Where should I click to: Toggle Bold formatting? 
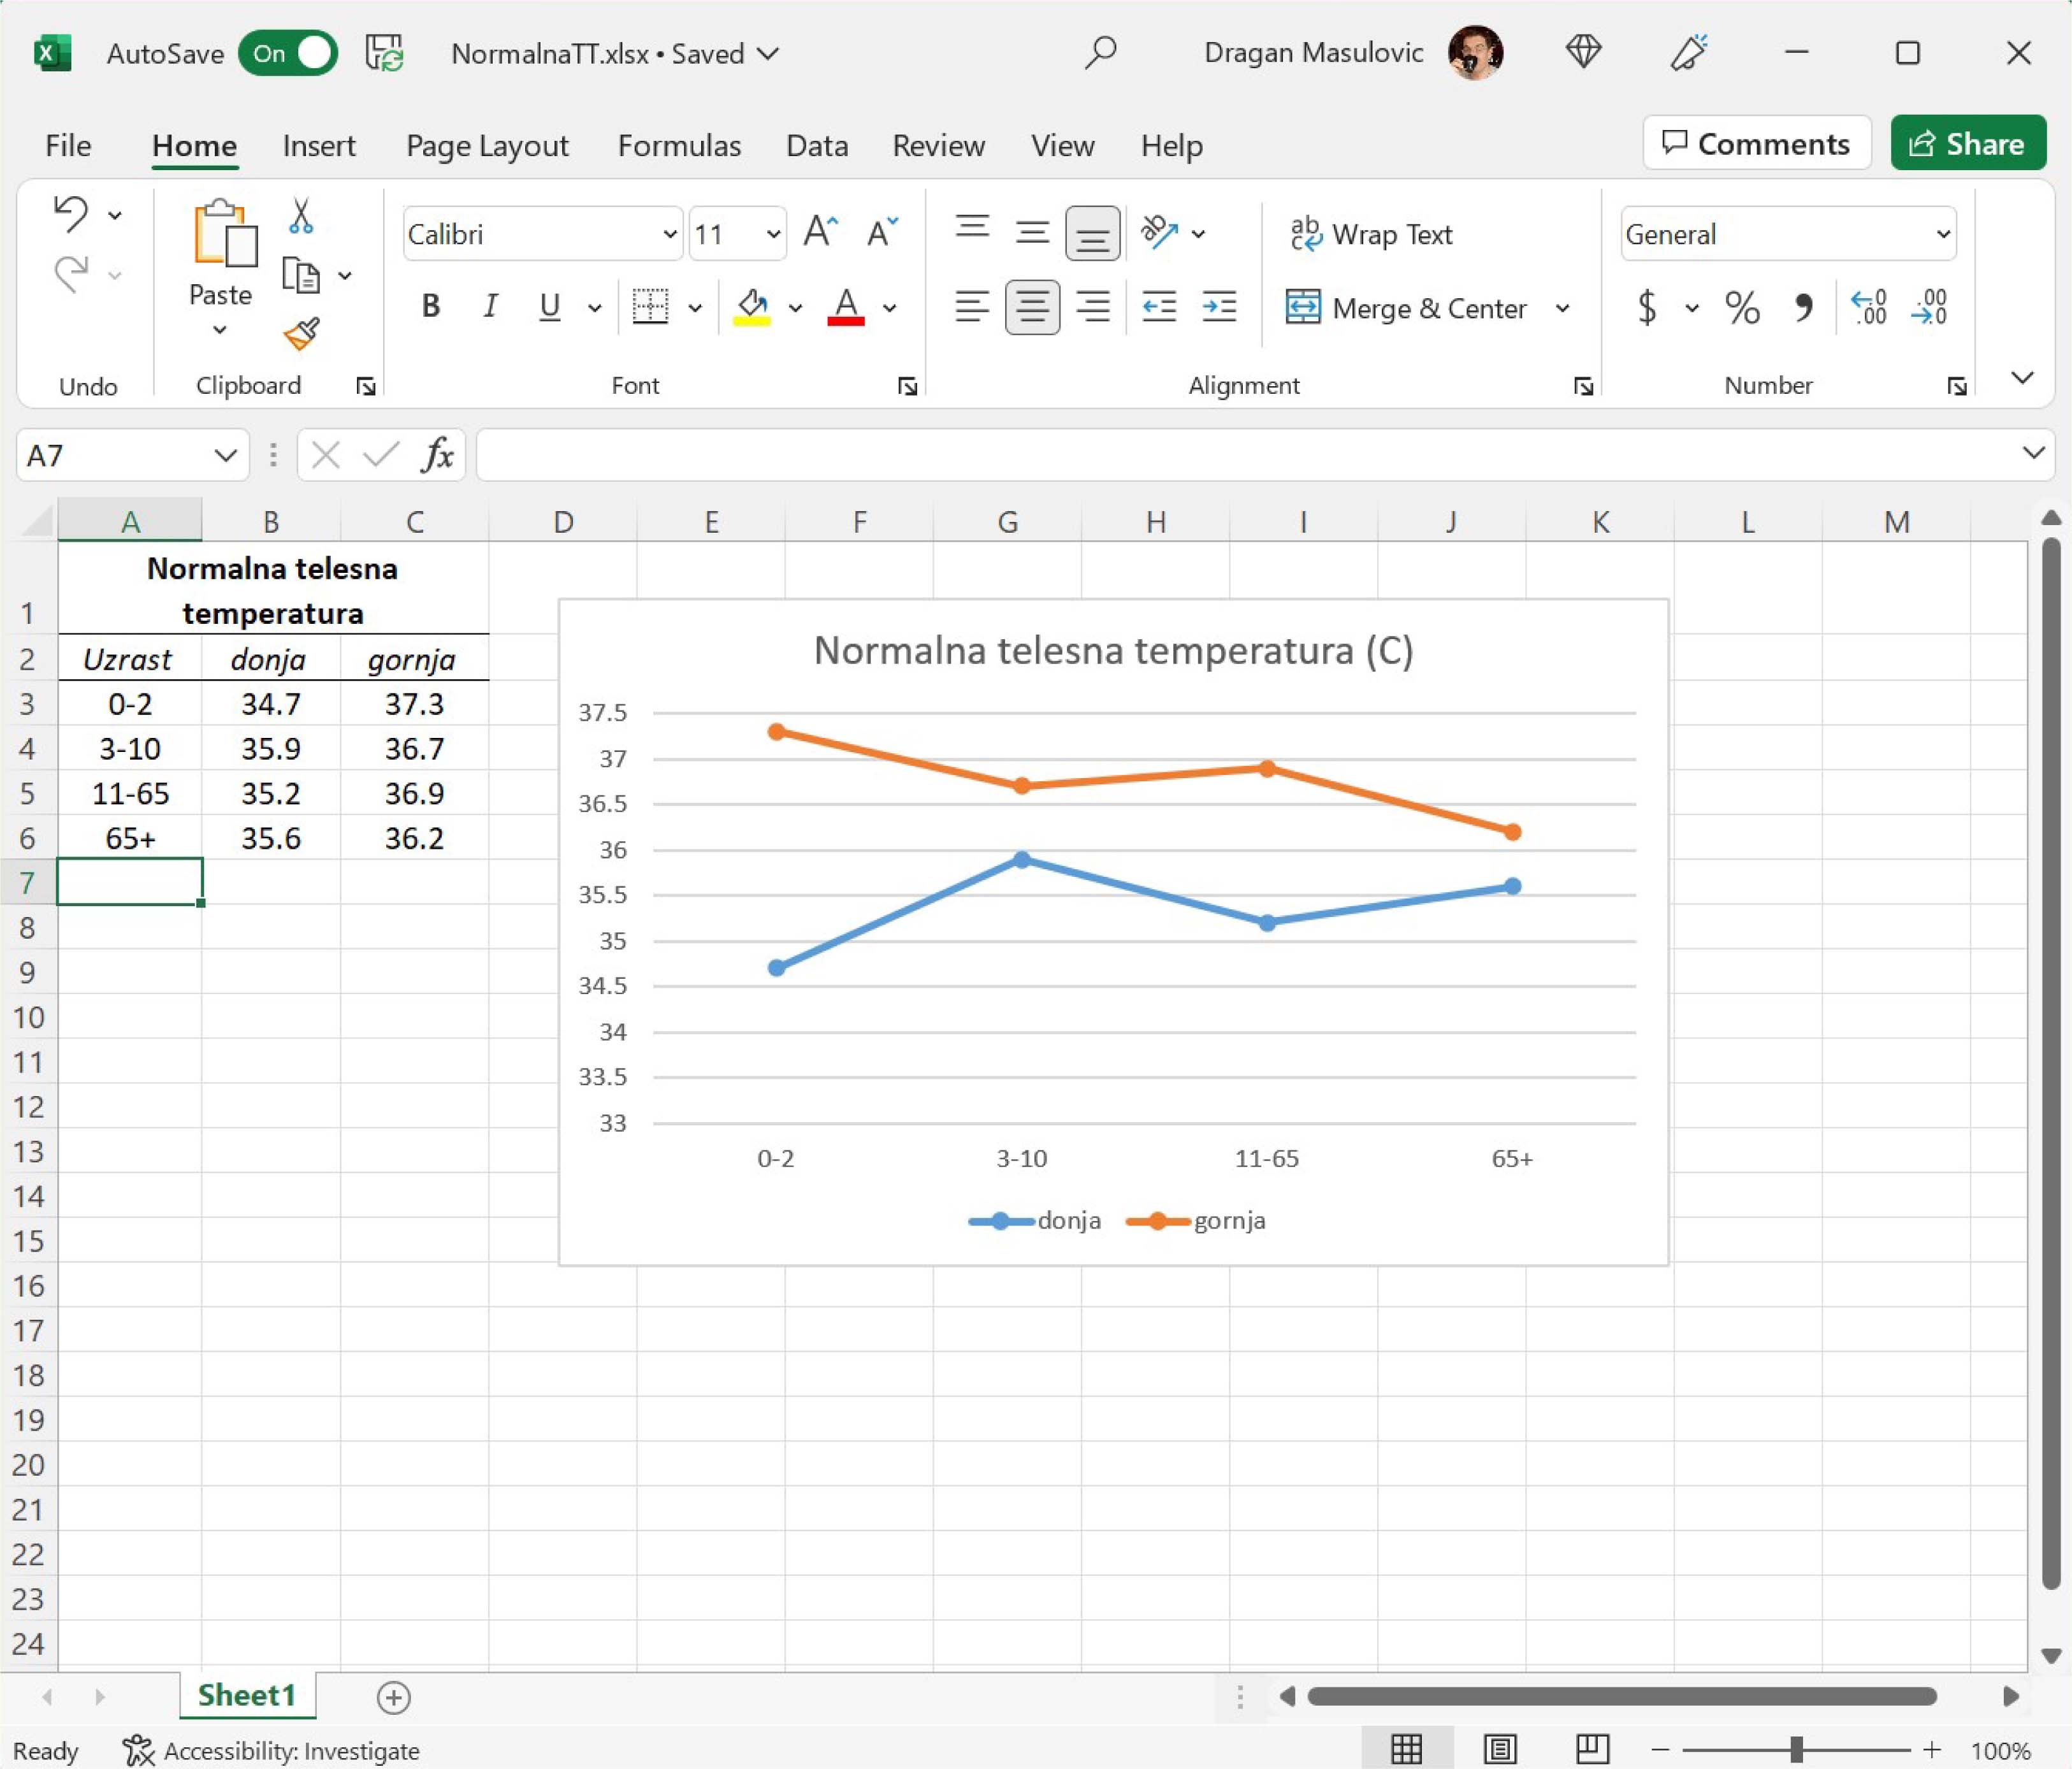click(431, 307)
